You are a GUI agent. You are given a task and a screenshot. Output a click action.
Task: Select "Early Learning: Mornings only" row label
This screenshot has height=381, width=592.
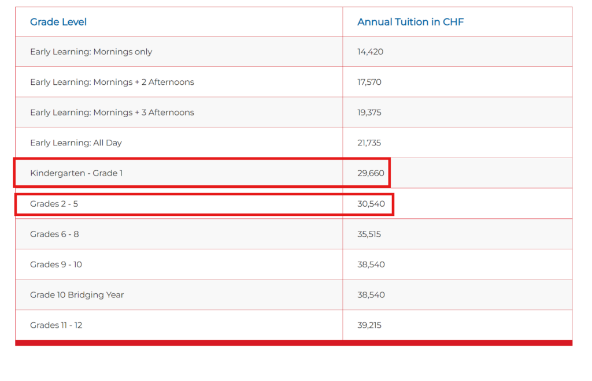coord(91,52)
